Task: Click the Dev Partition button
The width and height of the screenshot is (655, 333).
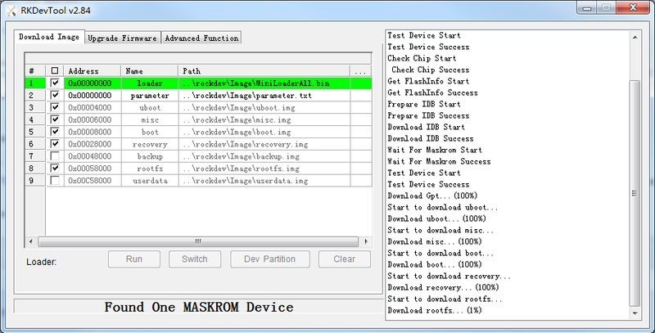Action: pos(270,259)
